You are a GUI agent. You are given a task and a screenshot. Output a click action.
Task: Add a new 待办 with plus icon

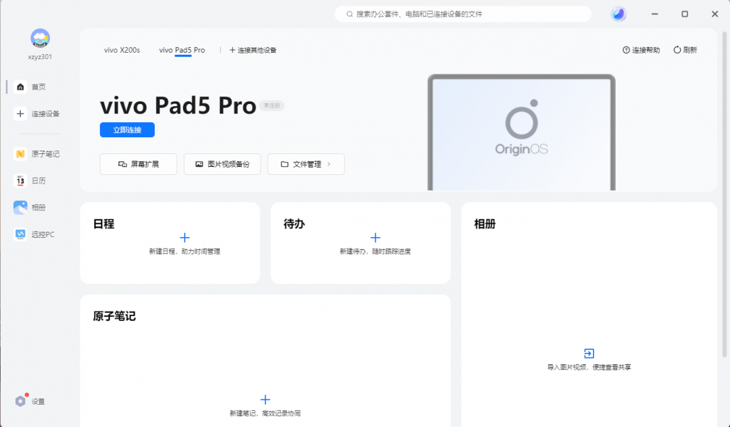pyautogui.click(x=375, y=238)
